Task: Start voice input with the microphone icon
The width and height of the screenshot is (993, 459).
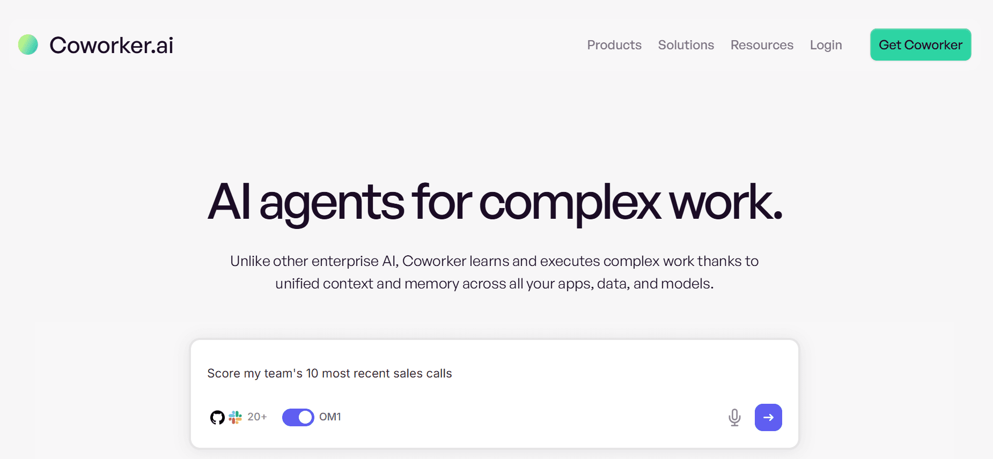Action: [x=734, y=417]
